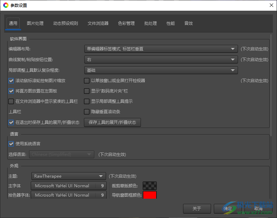Open the 音效 tab
Image resolution: width=277 pixels, height=218 pixels.
(x=189, y=23)
